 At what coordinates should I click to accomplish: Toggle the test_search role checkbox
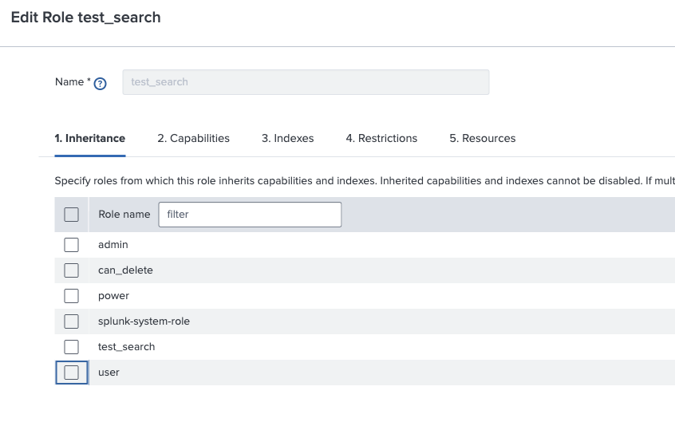point(72,347)
